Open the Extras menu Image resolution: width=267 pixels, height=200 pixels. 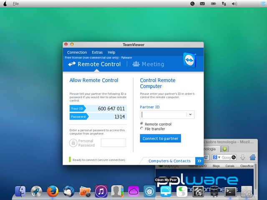click(97, 52)
